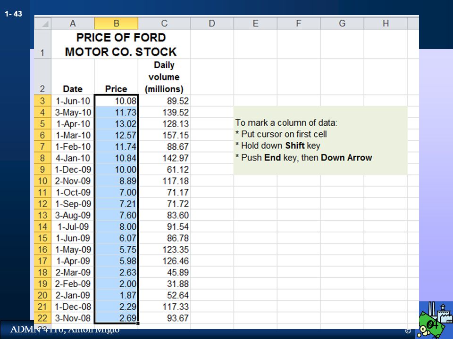Click the volume cell 126.46
This screenshot has height=339, width=453.
(164, 261)
